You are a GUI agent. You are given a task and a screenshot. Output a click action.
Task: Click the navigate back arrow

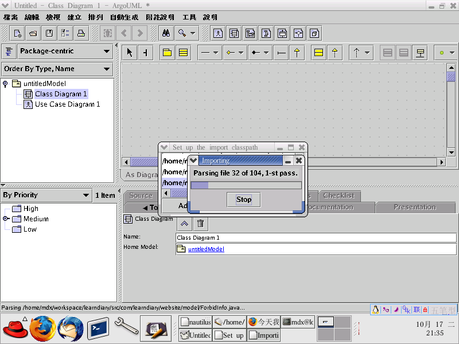[x=124, y=33]
